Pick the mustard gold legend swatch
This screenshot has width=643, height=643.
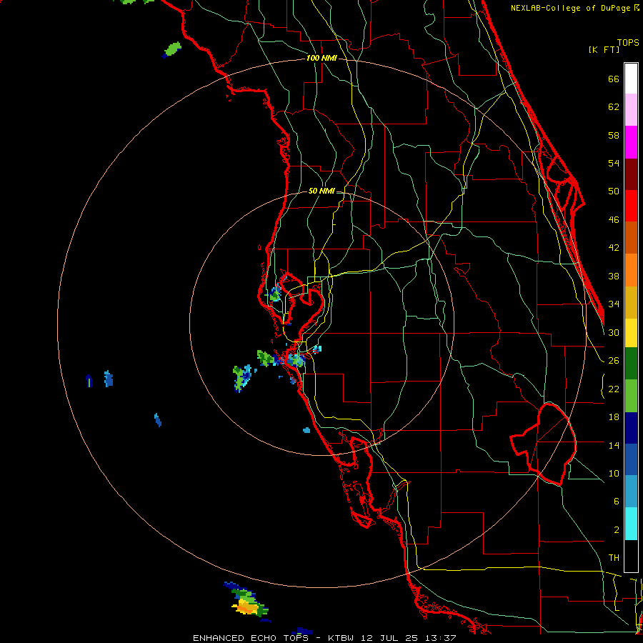point(631,302)
